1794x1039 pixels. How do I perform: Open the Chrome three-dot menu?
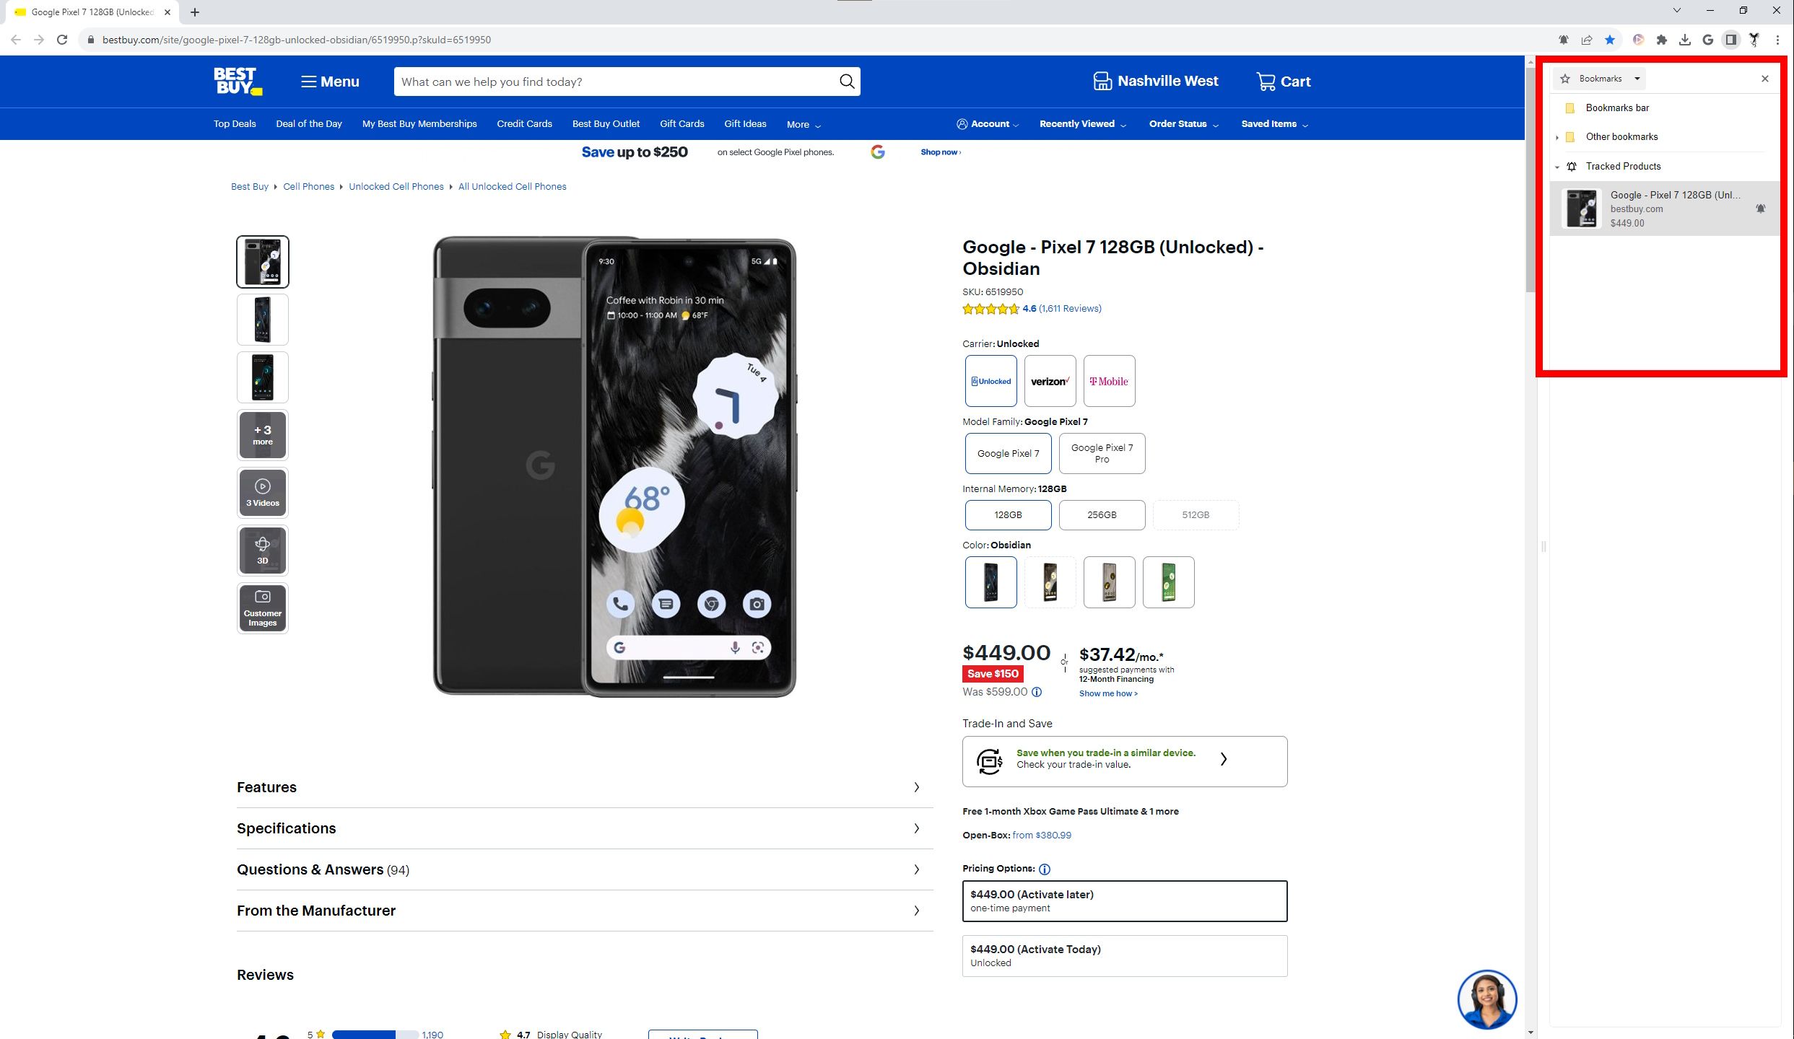1777,40
